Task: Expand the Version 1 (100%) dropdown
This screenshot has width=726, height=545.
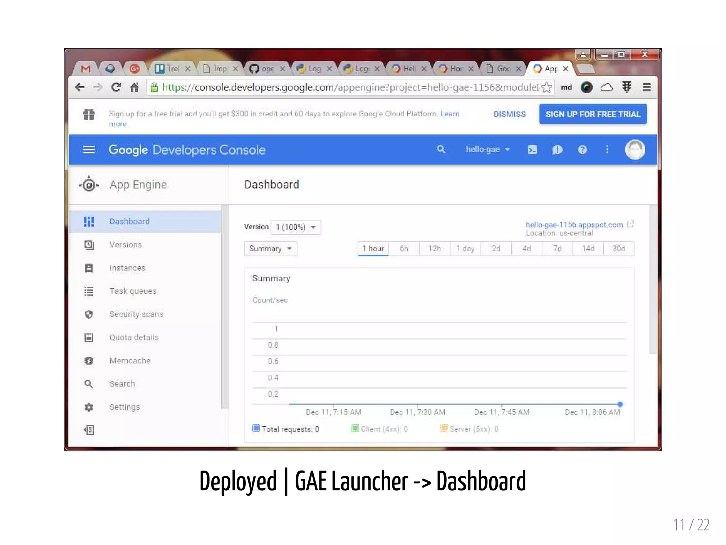Action: point(296,227)
